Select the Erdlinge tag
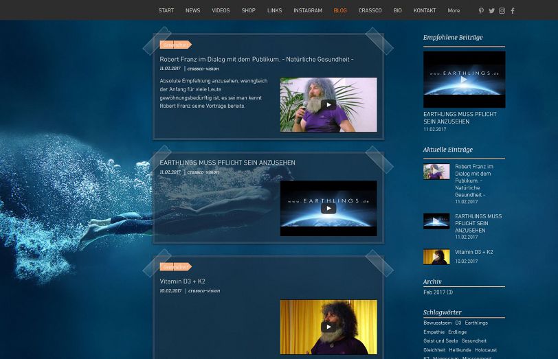 [x=457, y=332]
